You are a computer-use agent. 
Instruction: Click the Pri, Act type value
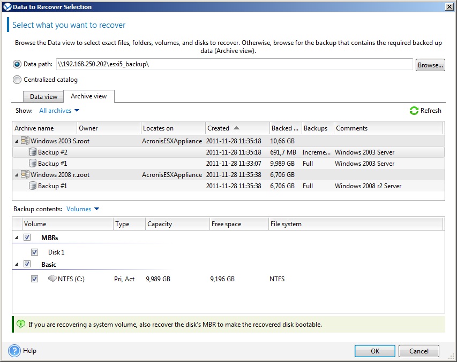coord(124,279)
